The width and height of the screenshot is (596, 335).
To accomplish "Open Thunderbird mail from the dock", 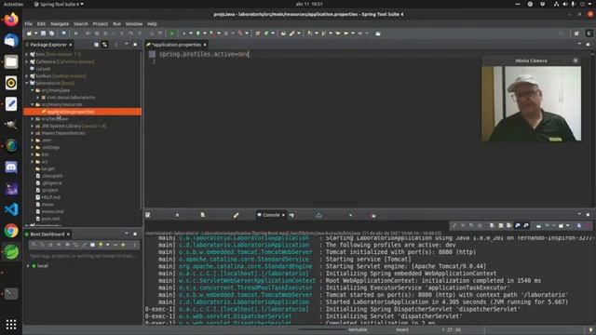I will (11, 40).
